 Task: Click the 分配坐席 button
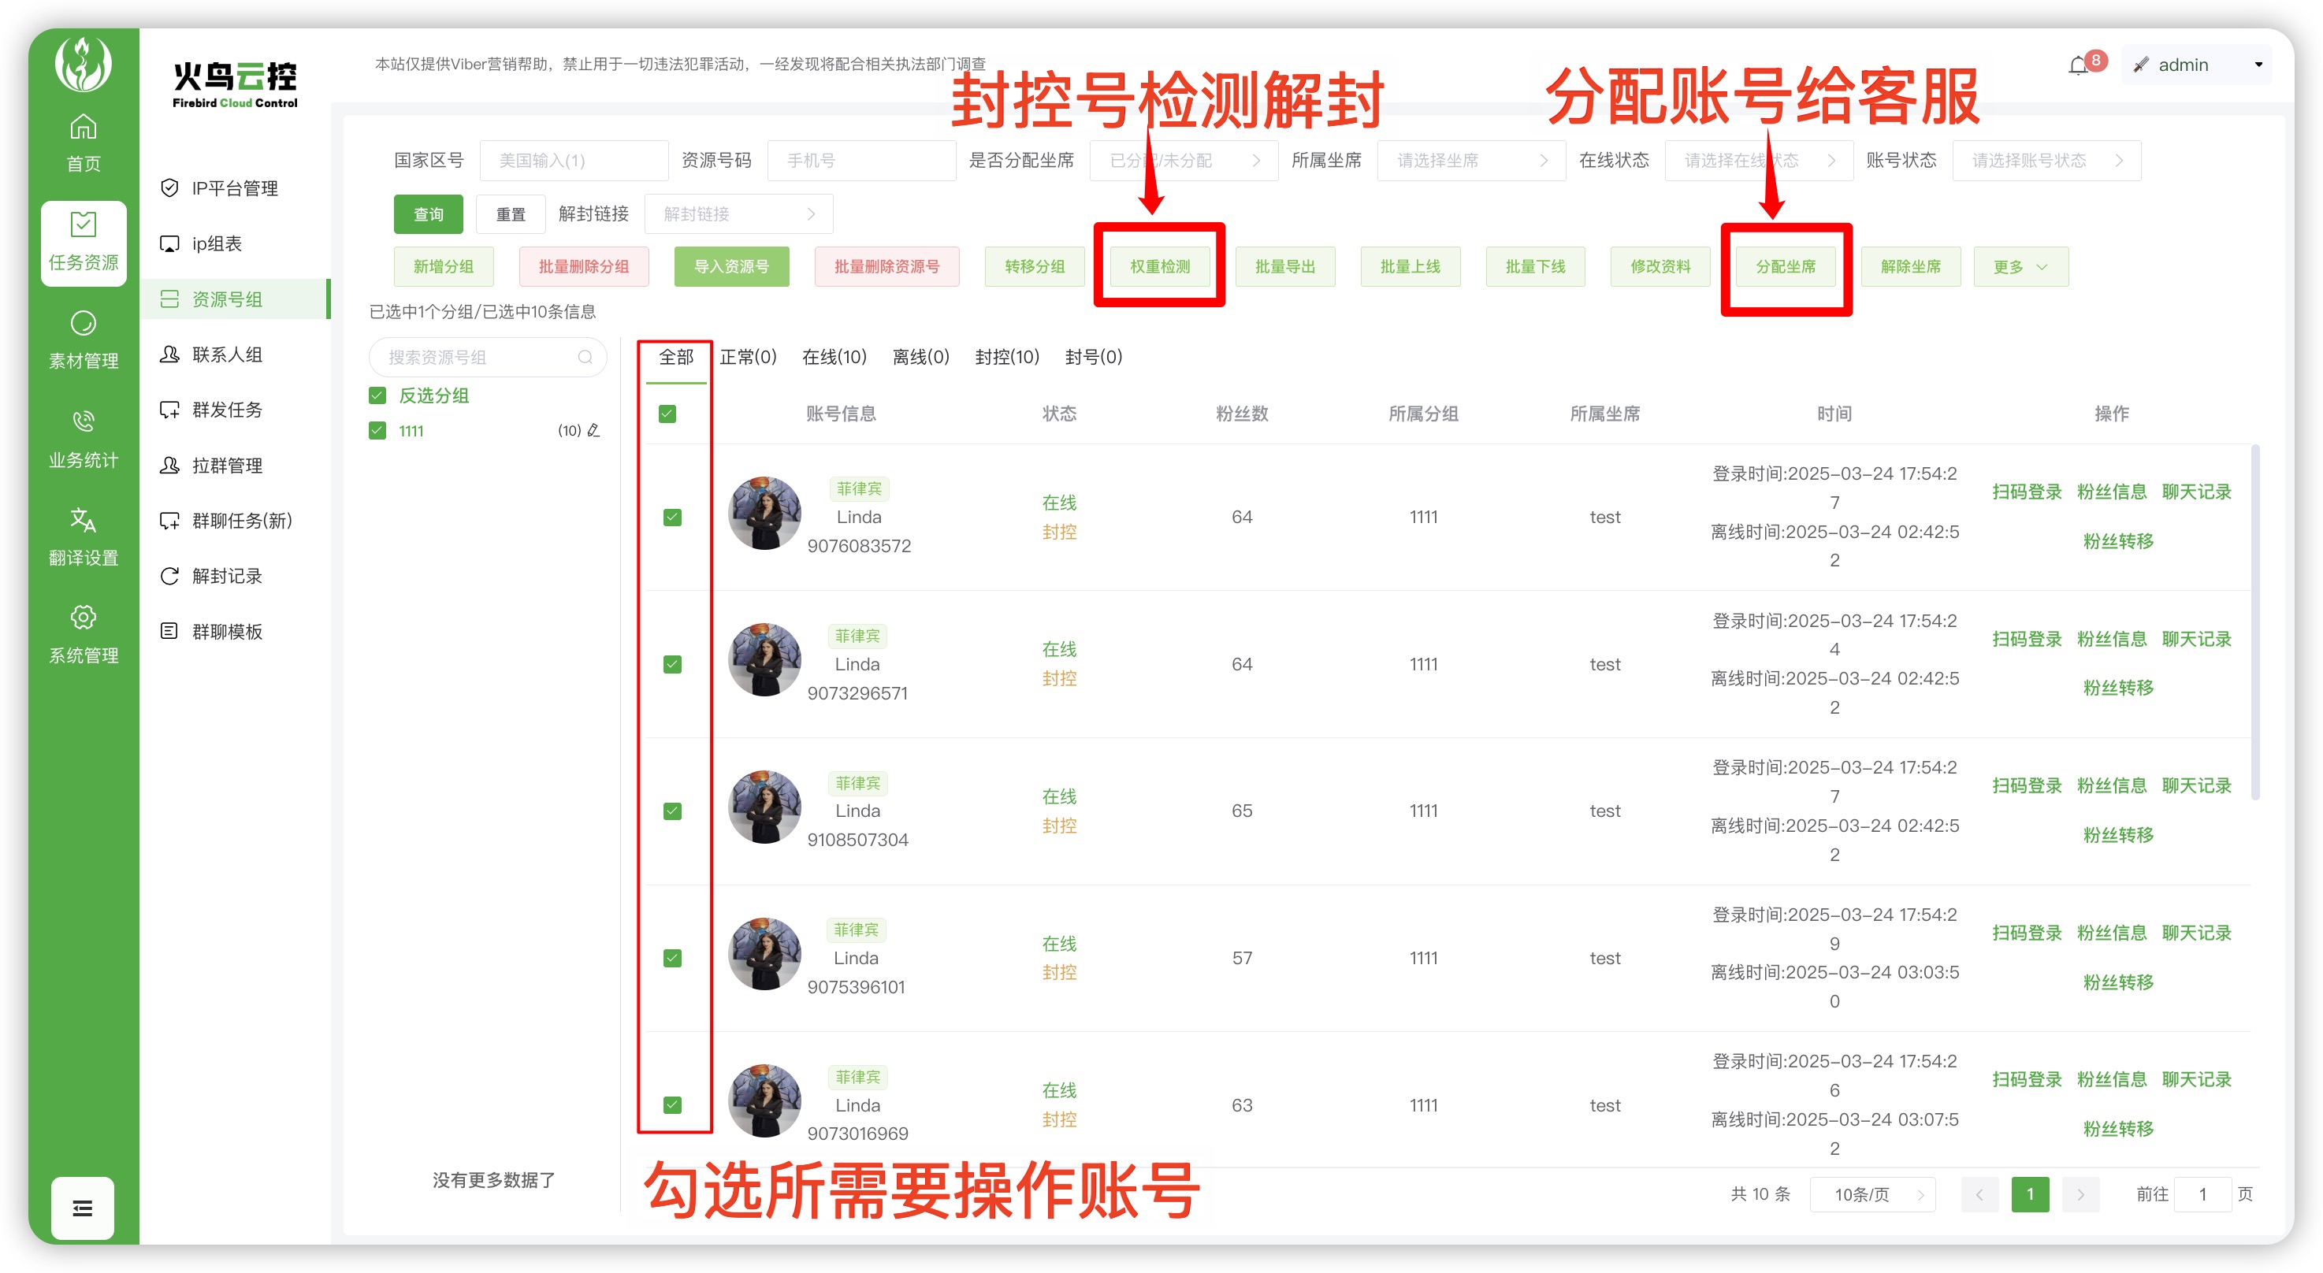1785,267
